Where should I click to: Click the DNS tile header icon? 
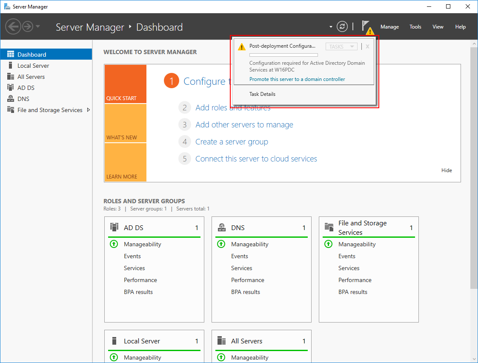click(222, 227)
